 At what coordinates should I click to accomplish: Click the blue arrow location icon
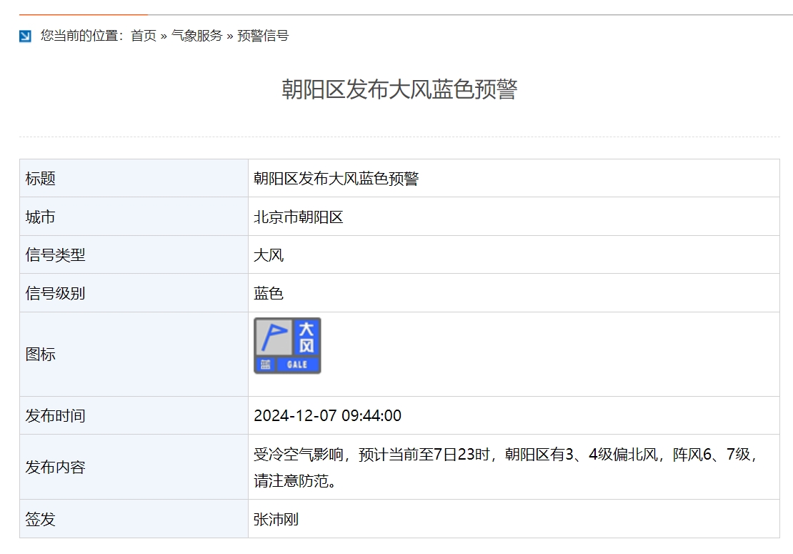[25, 36]
